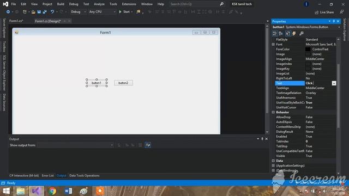Image resolution: width=349 pixels, height=196 pixels.
Task: Select the Enabled property row
Action: click(x=305, y=137)
